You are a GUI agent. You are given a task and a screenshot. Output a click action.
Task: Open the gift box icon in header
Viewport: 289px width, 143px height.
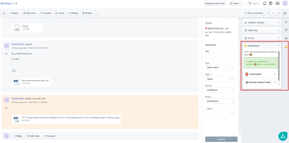271,3
